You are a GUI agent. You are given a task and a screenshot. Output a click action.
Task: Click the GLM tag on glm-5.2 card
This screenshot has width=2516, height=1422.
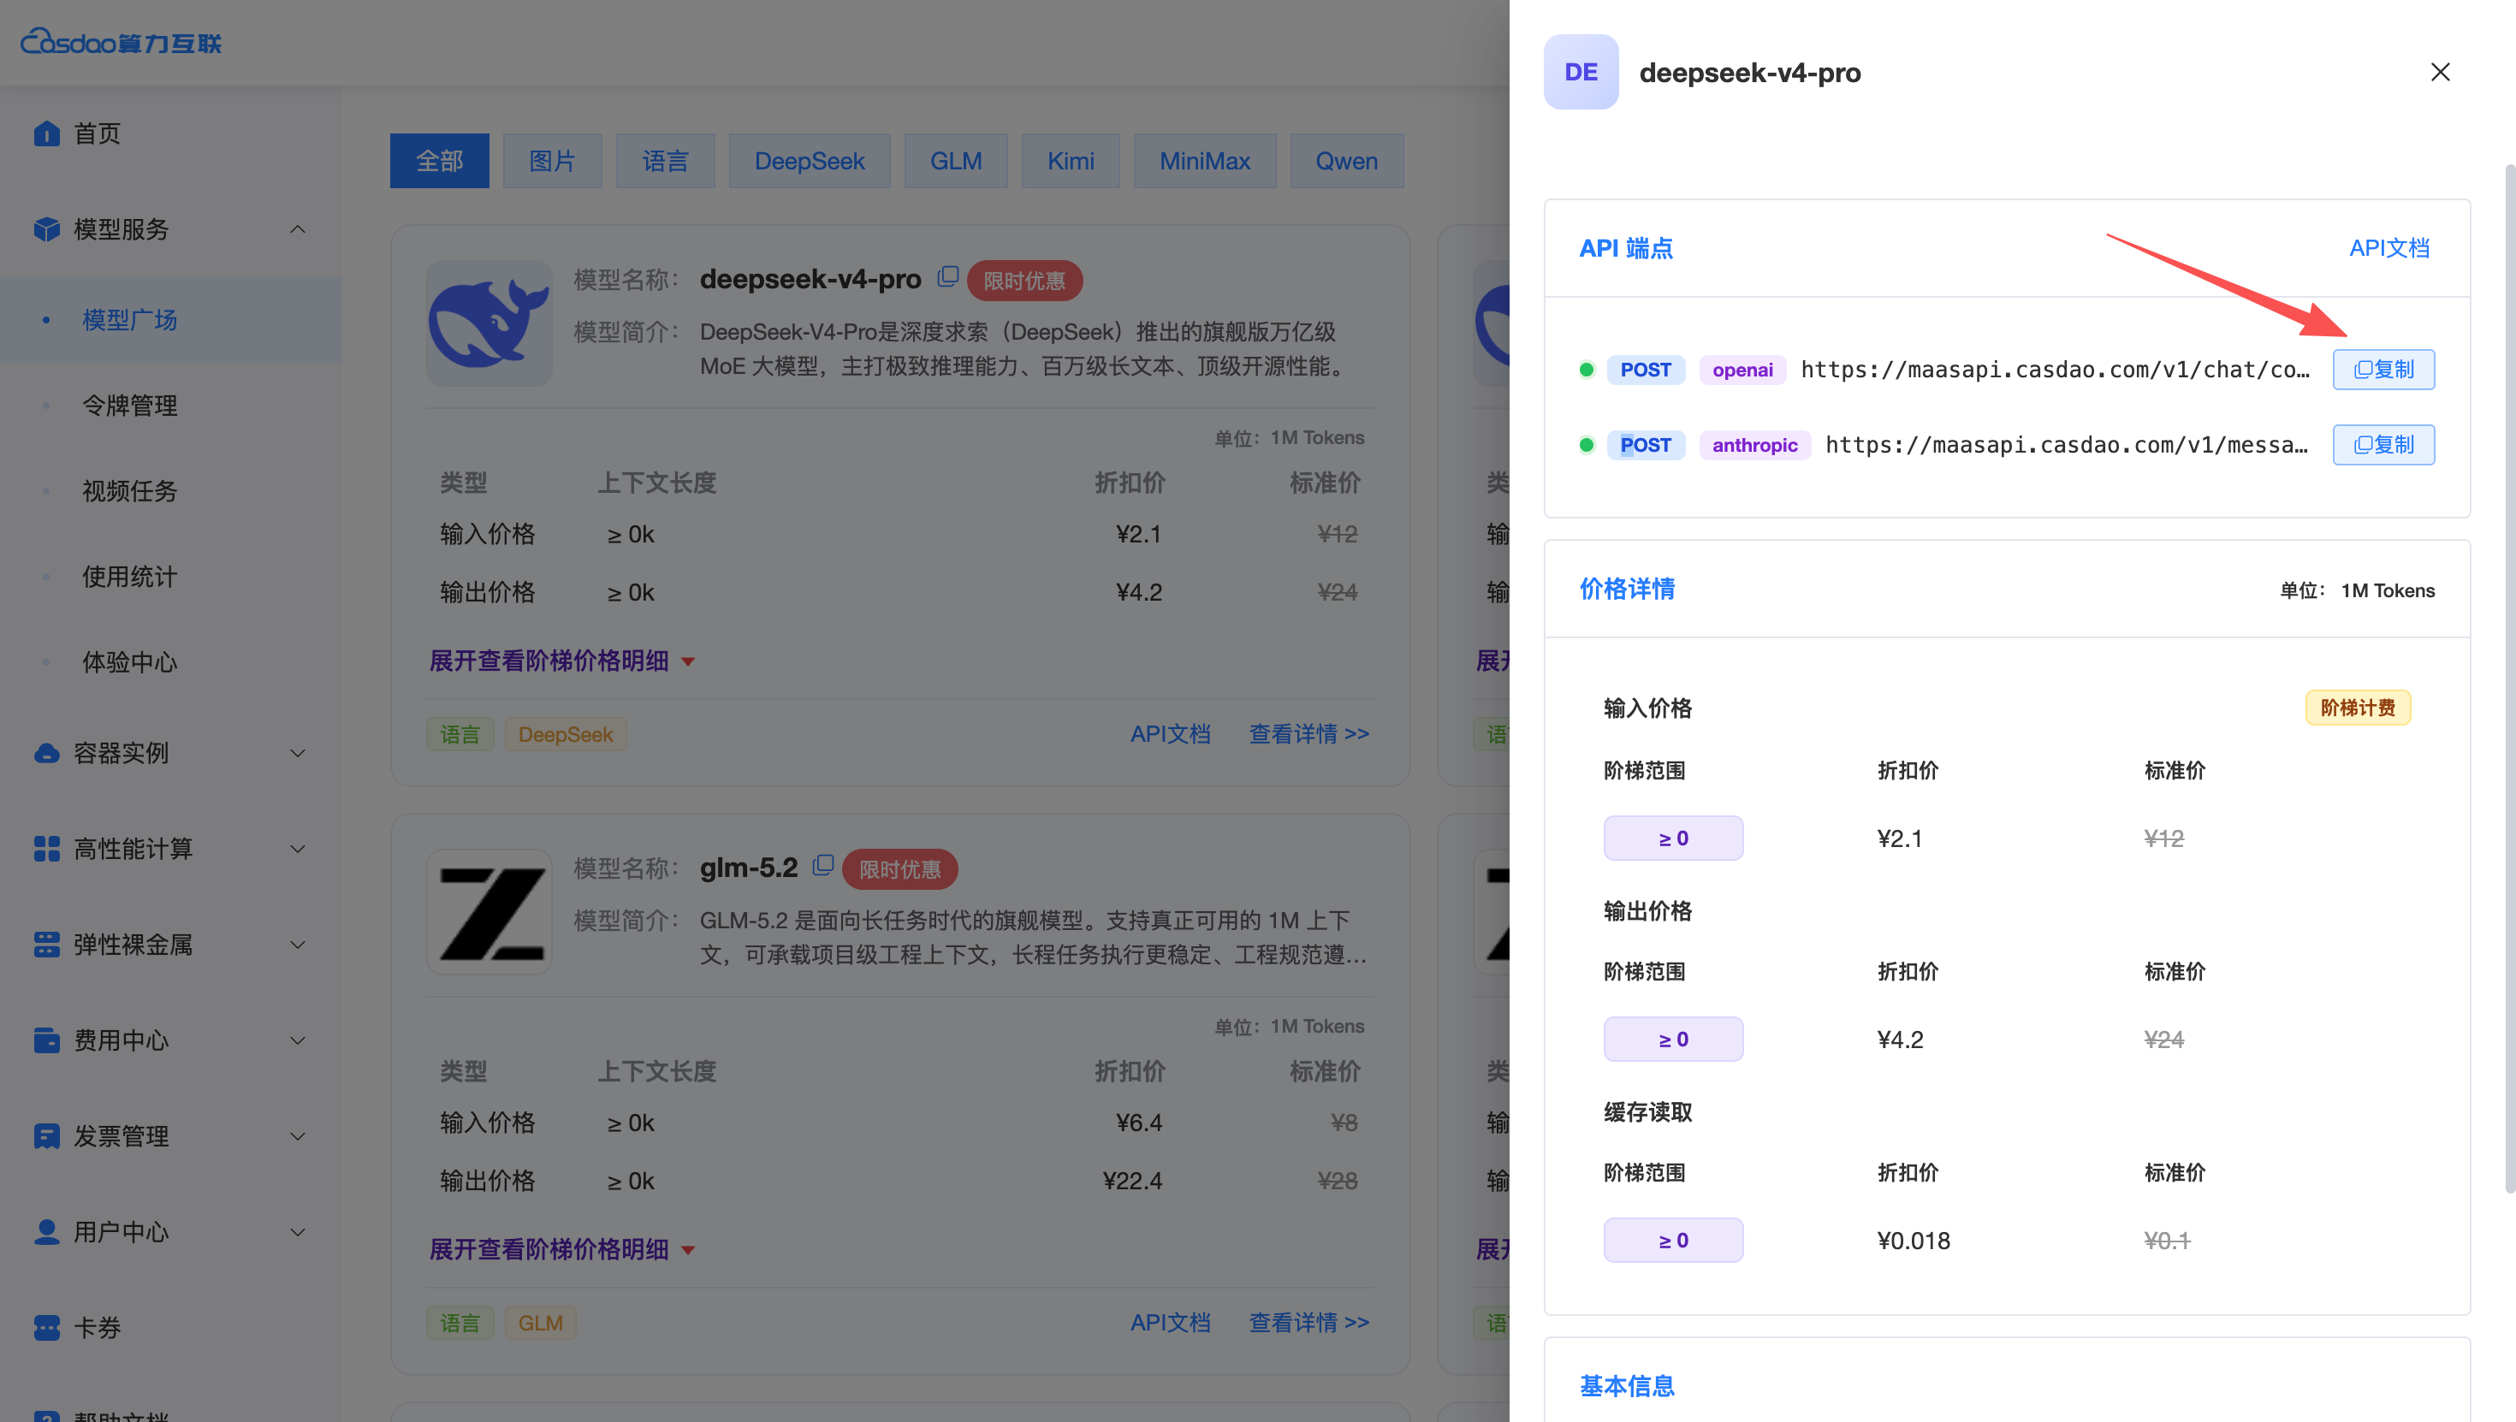[x=540, y=1323]
